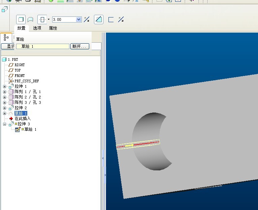Click the 显示 button
The image size is (258, 210).
pyautogui.click(x=8, y=46)
